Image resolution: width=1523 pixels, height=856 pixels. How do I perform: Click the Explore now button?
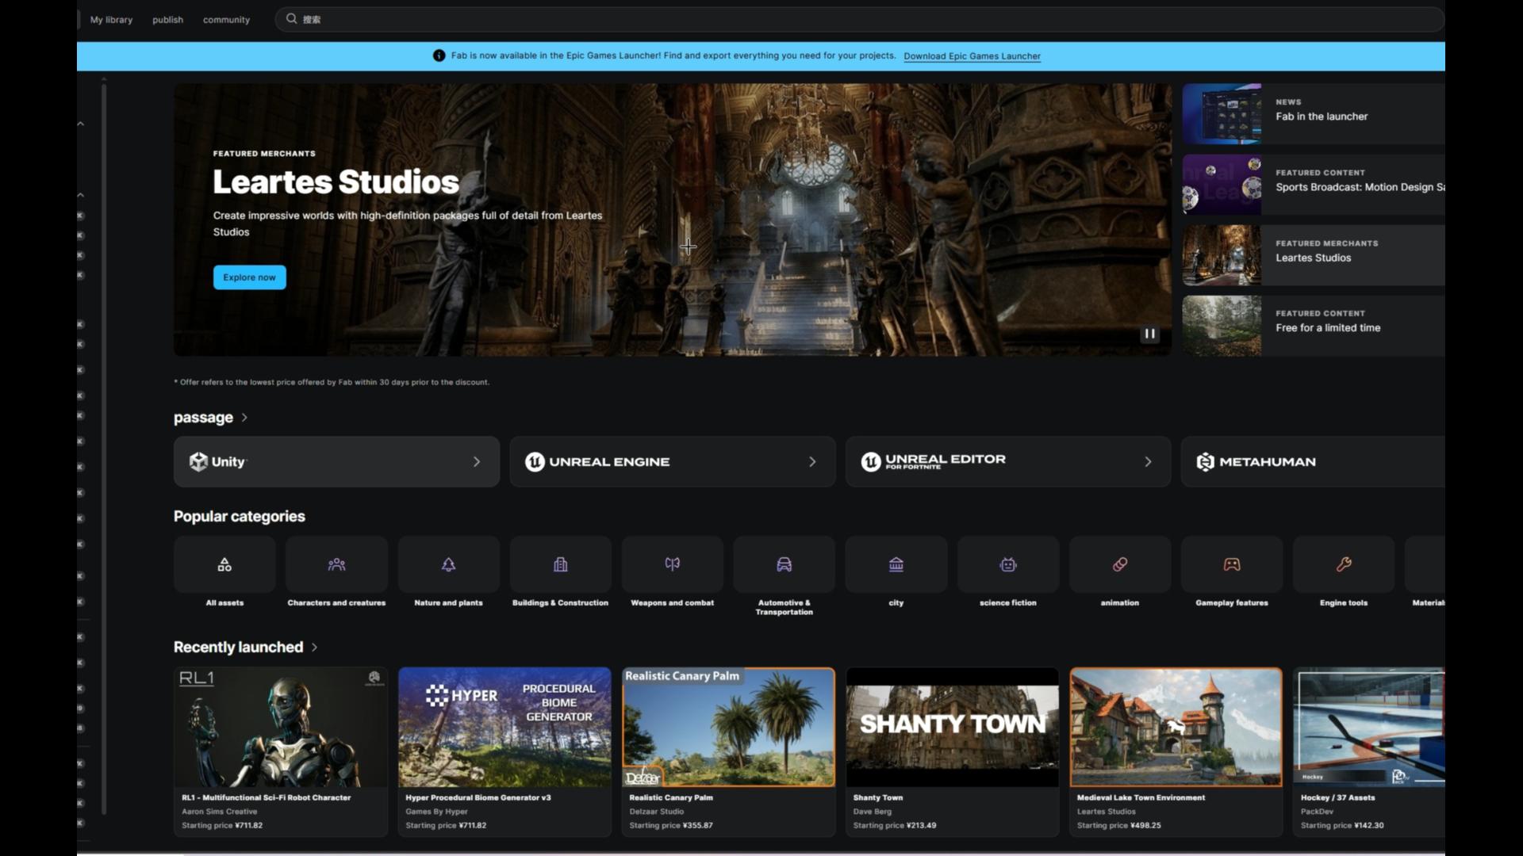coord(249,277)
